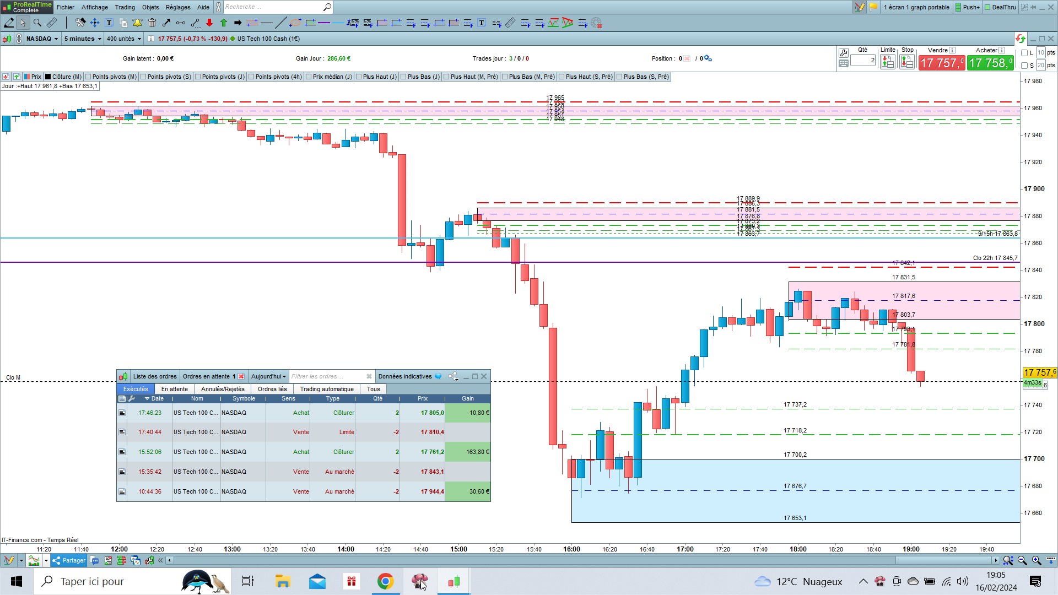Open the Trading menu

coord(125,7)
